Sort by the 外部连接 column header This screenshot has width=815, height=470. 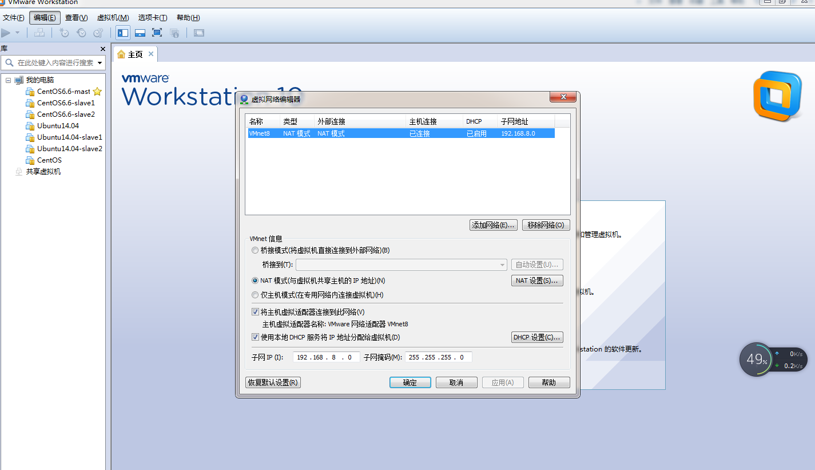[360, 121]
